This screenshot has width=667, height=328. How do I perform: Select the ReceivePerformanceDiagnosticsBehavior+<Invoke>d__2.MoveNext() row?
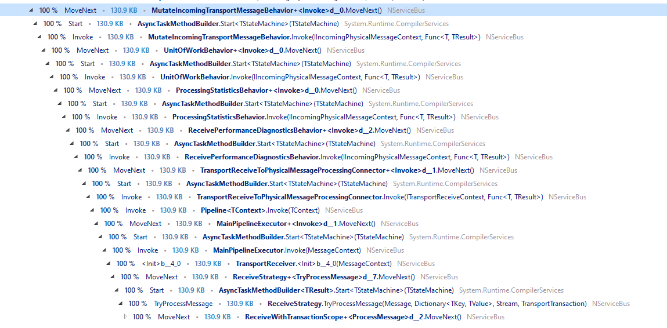pos(299,130)
